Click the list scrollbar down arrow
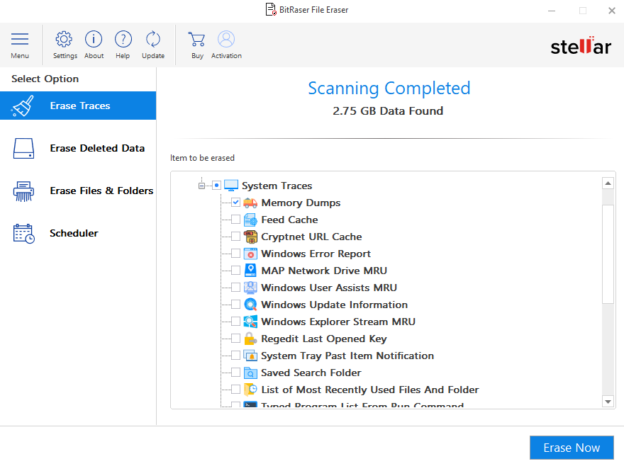624x471 pixels. point(608,402)
